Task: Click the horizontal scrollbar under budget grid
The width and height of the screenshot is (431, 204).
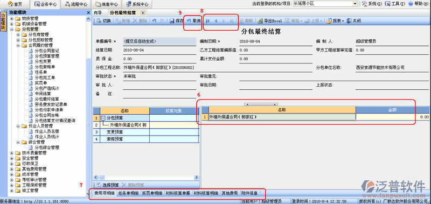Action: pyautogui.click(x=146, y=178)
